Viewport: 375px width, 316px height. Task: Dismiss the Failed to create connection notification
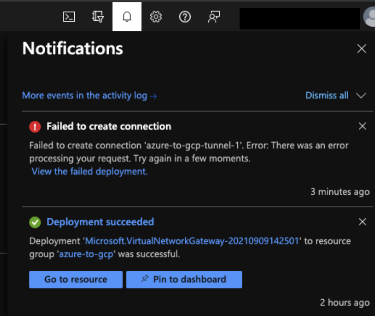[362, 126]
